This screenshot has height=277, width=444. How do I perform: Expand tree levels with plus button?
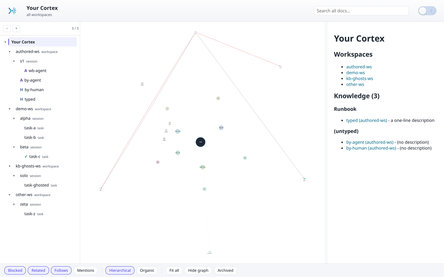pyautogui.click(x=16, y=28)
